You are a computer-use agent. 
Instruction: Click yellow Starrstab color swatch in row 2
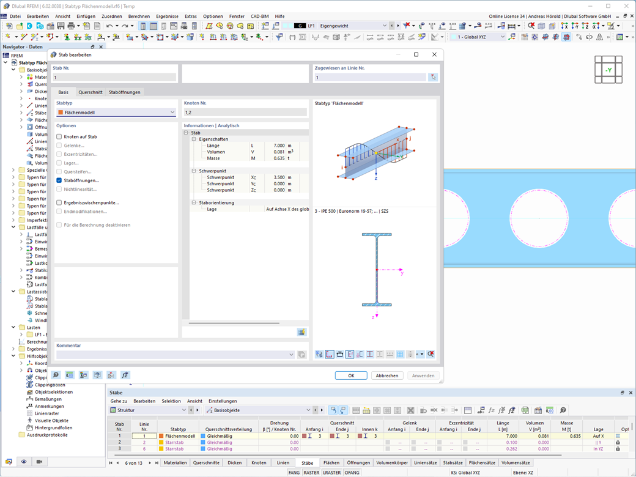pyautogui.click(x=161, y=443)
